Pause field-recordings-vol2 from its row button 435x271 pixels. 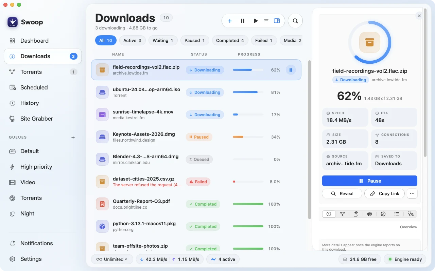click(x=291, y=70)
